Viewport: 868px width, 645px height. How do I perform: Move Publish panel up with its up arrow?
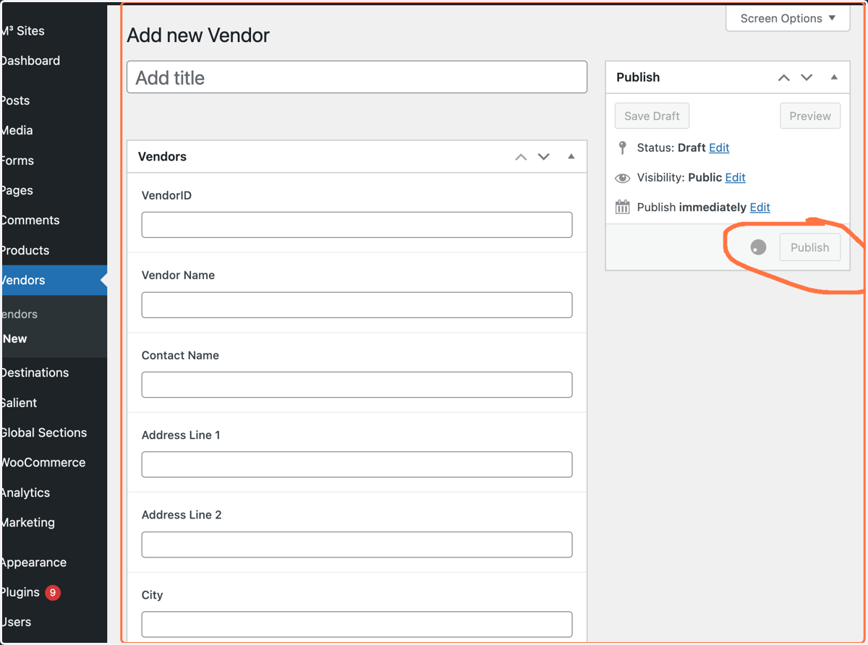[x=783, y=77]
